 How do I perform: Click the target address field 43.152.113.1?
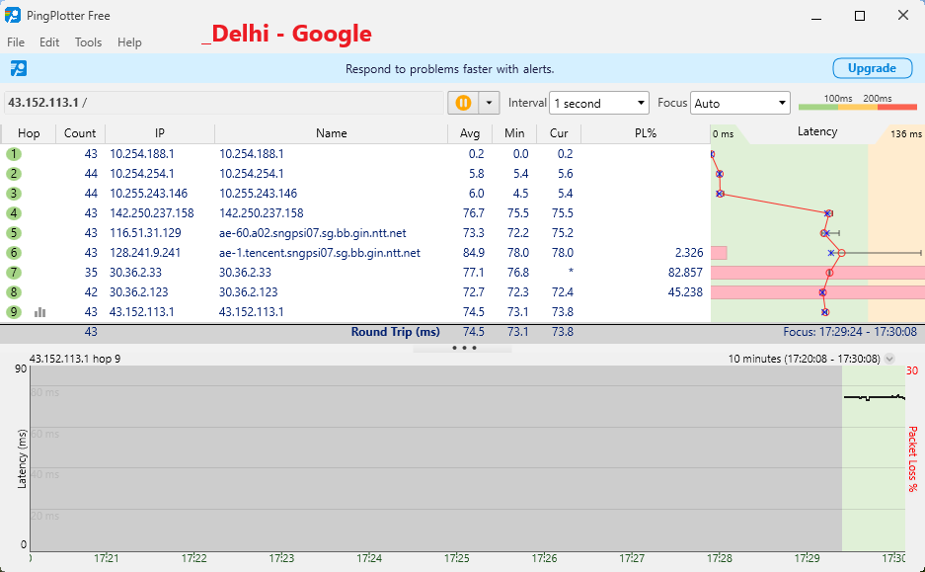pyautogui.click(x=224, y=103)
